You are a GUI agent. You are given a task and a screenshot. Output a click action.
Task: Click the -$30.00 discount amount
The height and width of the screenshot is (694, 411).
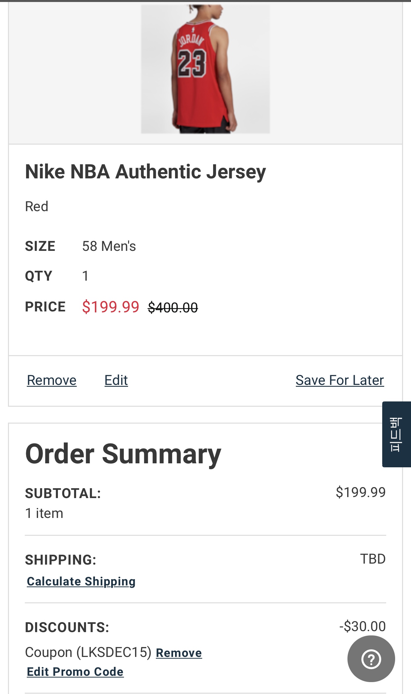(x=362, y=626)
